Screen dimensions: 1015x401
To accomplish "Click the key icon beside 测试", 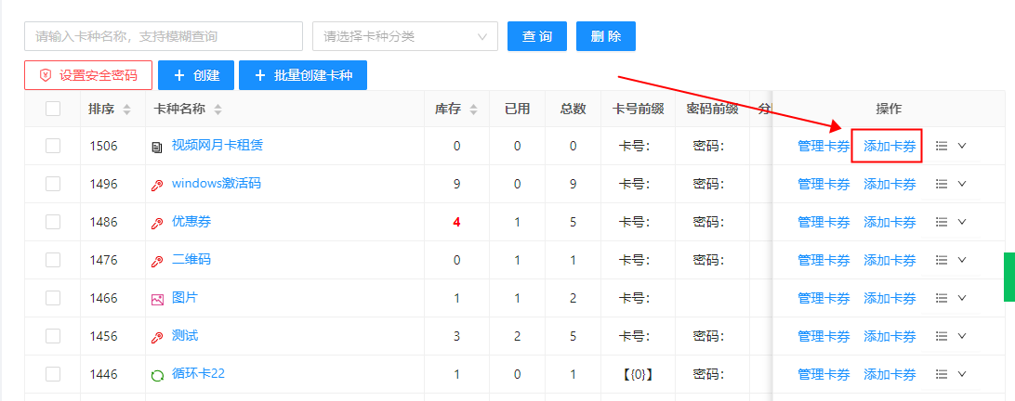I will coord(157,338).
